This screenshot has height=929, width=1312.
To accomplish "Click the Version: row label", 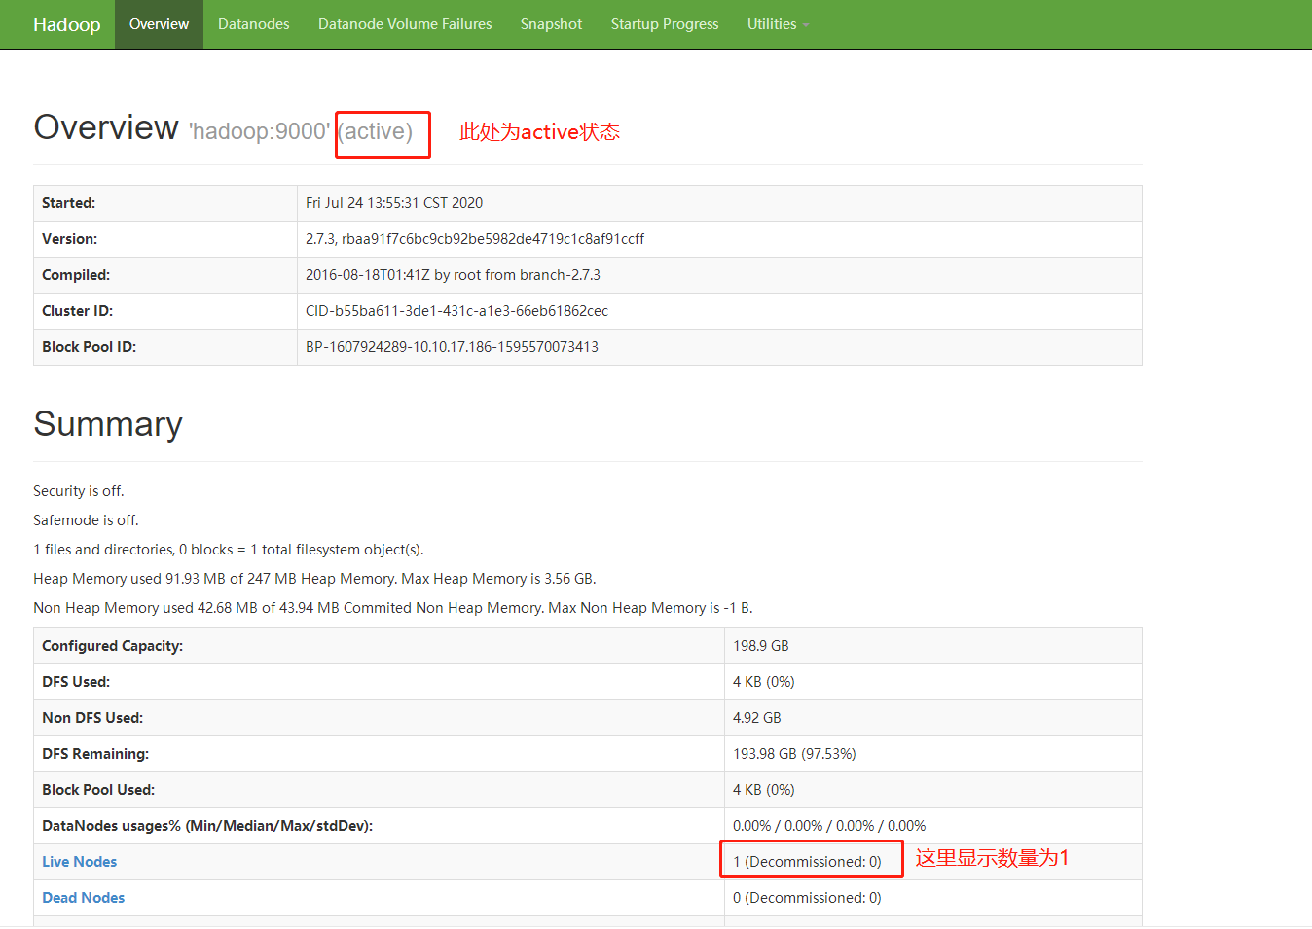I will tap(69, 239).
